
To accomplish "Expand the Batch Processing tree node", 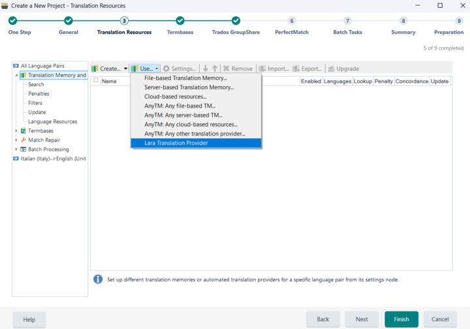I will coord(16,149).
